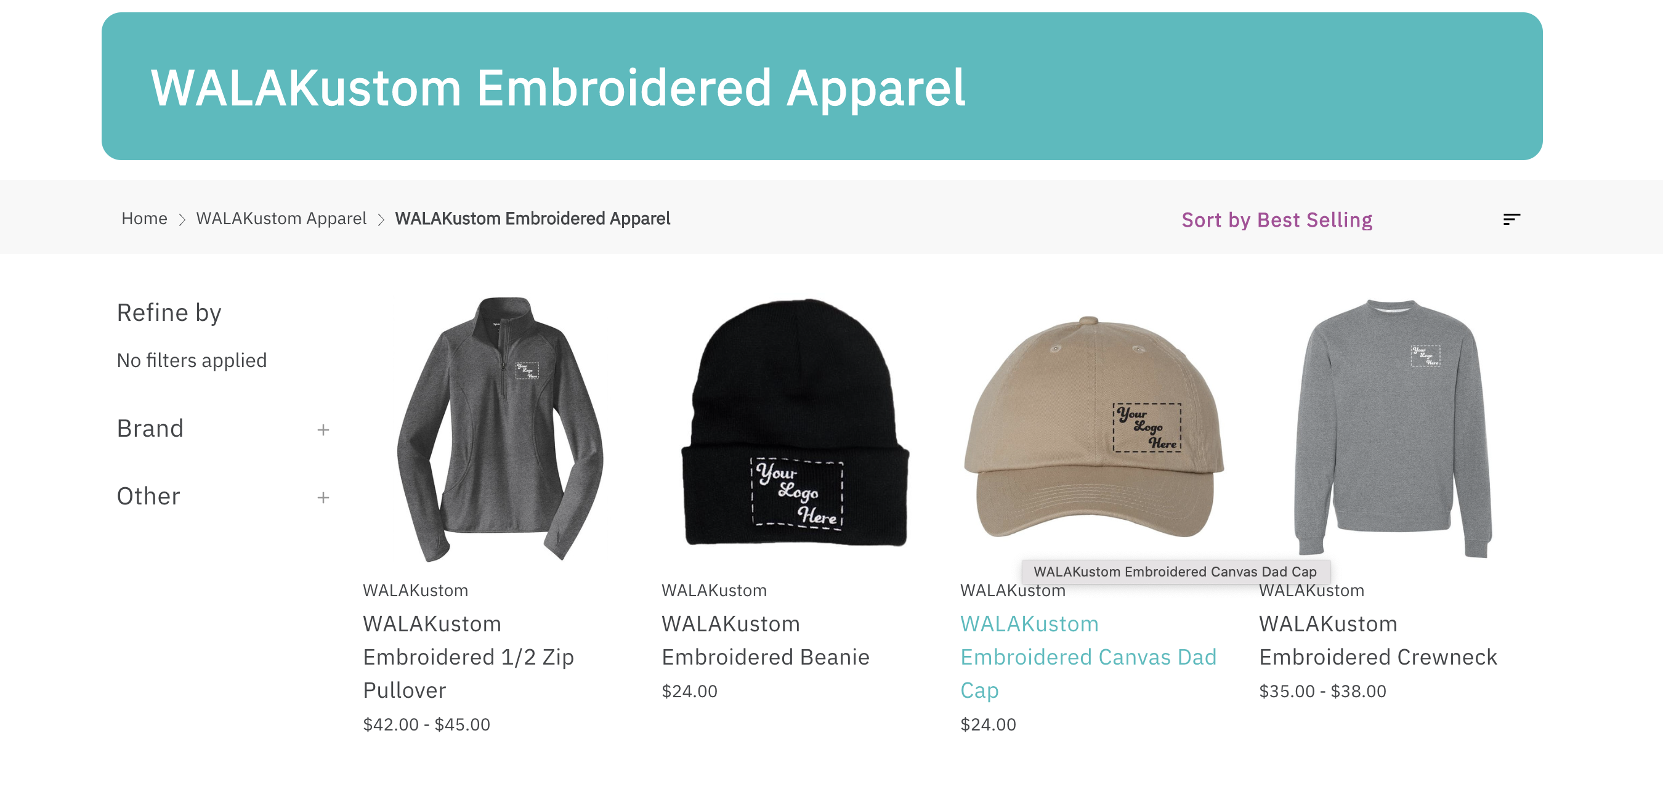This screenshot has height=797, width=1663.
Task: Open the gray Crewneck product image
Action: pyautogui.click(x=1393, y=427)
